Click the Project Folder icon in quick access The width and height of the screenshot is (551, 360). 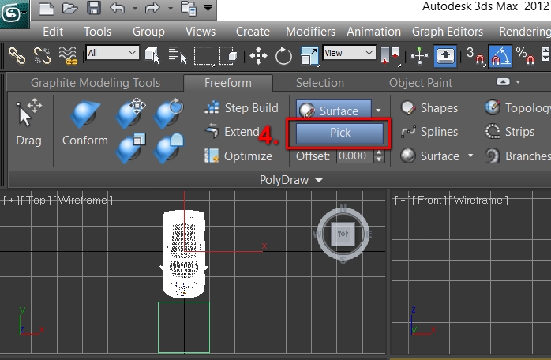point(189,8)
